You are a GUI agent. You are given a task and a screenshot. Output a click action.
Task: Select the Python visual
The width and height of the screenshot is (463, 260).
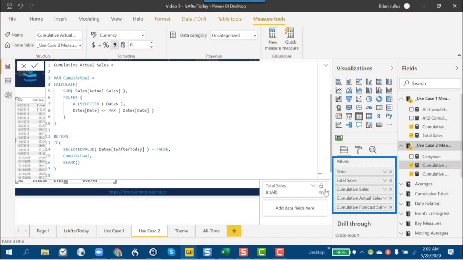point(389,116)
